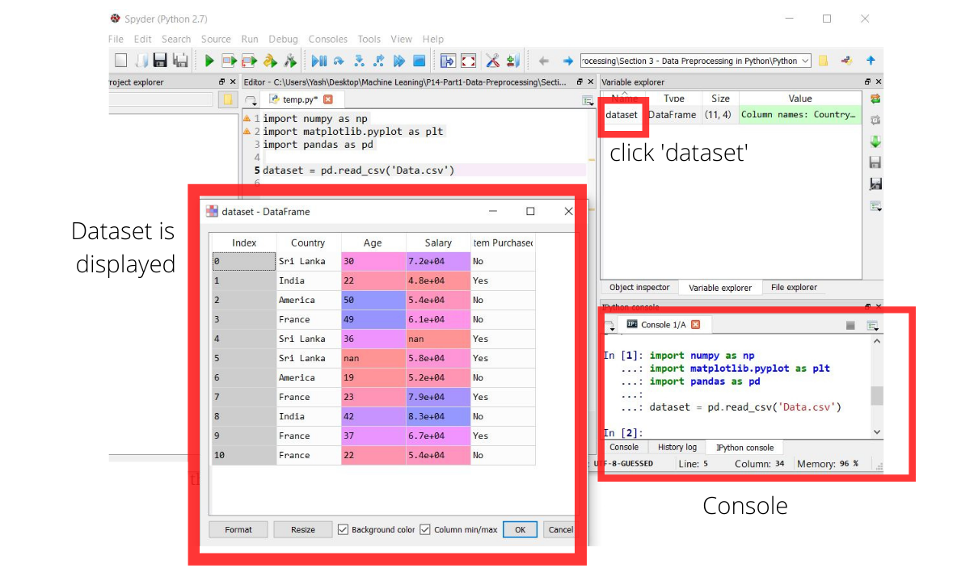Save temp.py using the save icon

pos(160,60)
